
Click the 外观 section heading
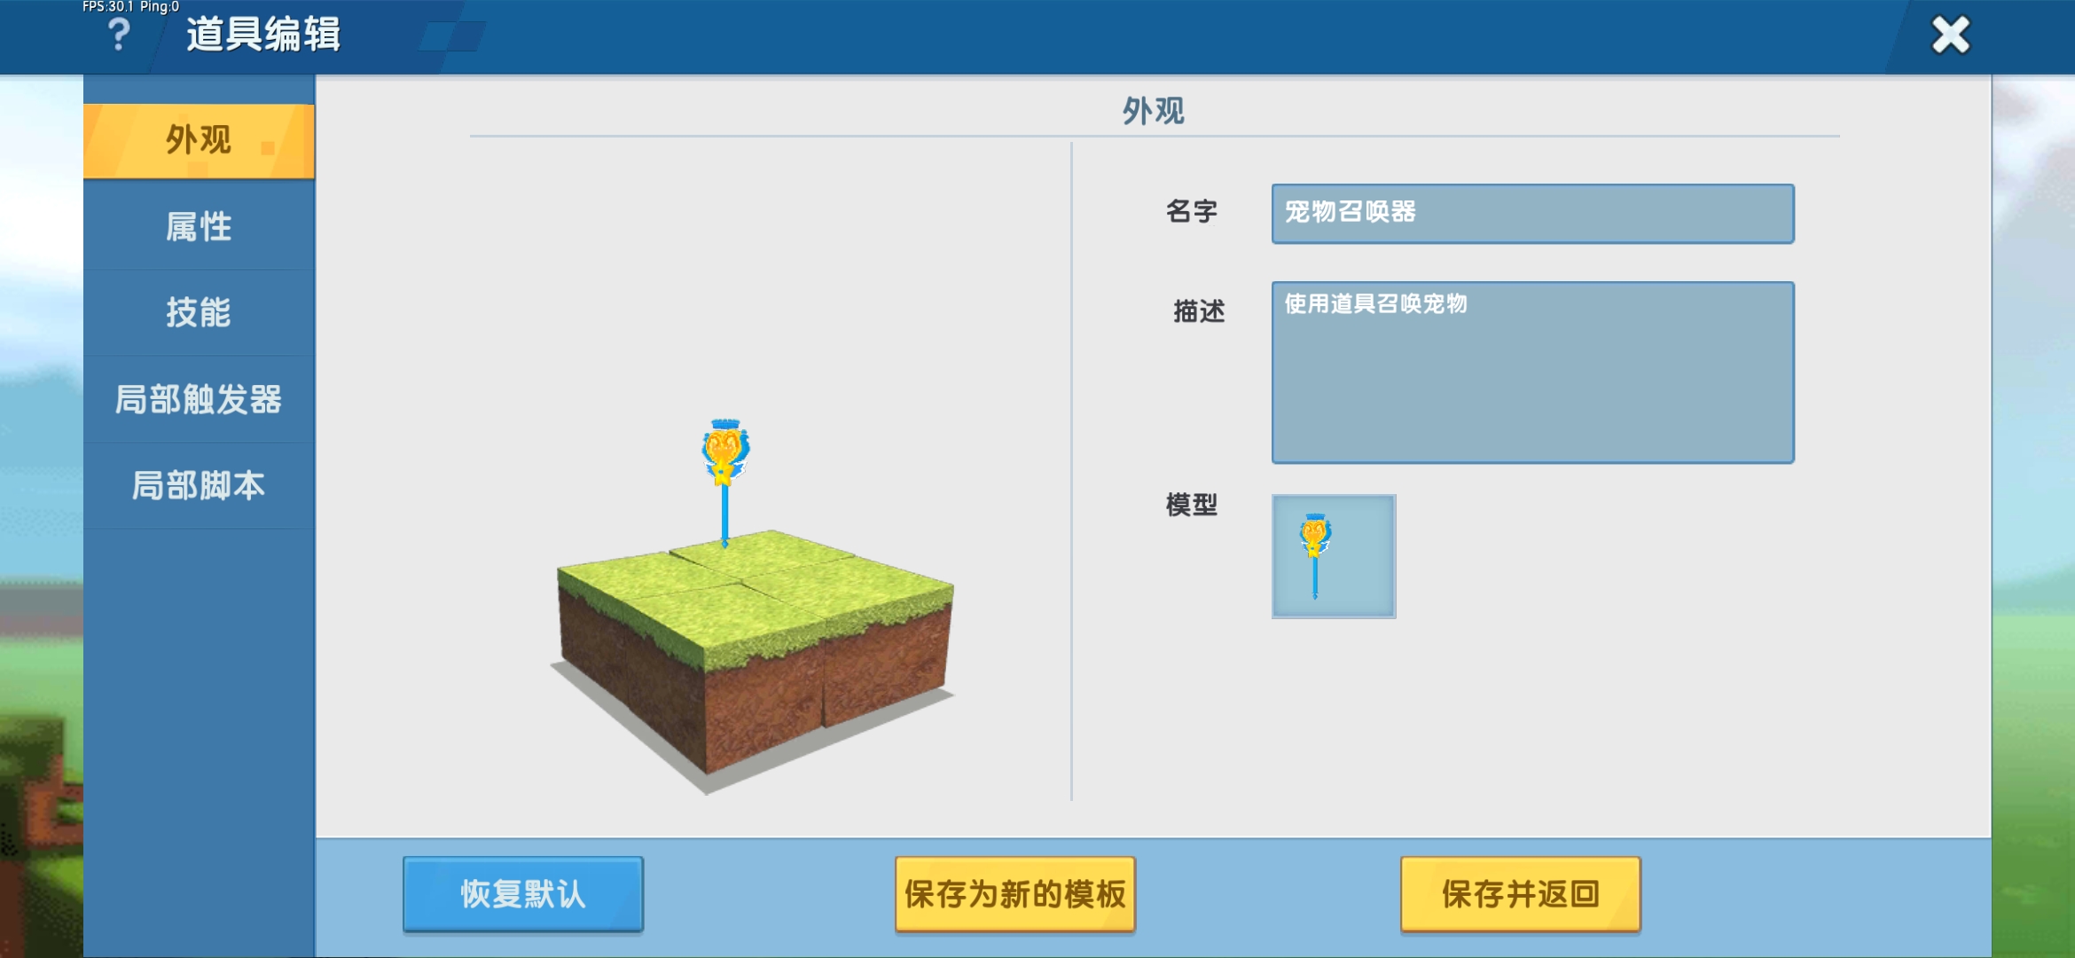[x=1153, y=111]
